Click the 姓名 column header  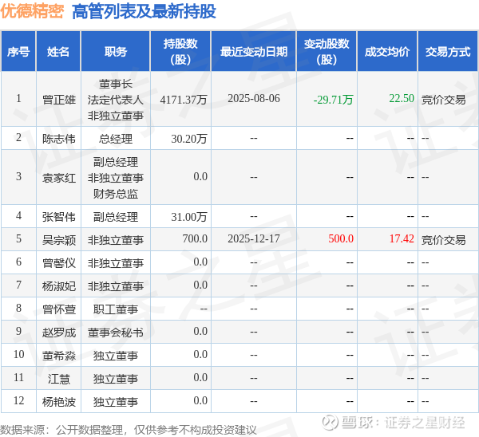[58, 51]
